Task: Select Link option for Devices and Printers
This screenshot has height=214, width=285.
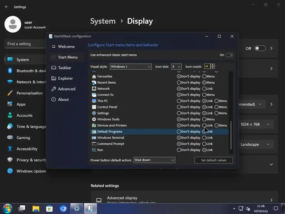Action: 204,125
